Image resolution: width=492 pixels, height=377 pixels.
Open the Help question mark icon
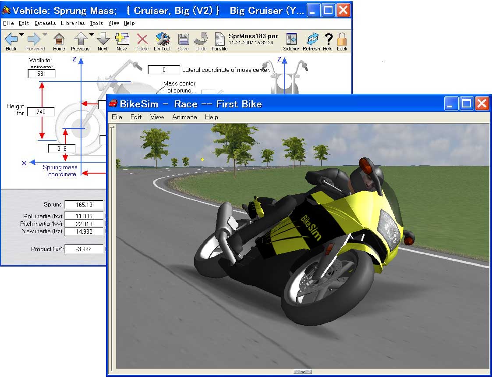328,39
